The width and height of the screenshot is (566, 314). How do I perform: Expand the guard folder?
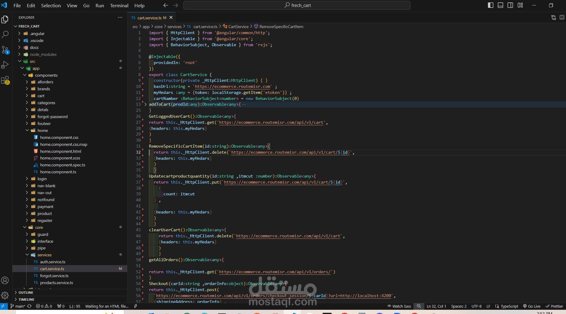coord(43,234)
